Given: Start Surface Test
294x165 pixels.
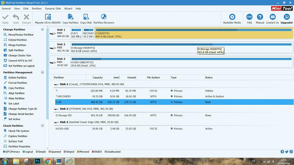Looking at the screenshot, I should pyautogui.click(x=16, y=142).
